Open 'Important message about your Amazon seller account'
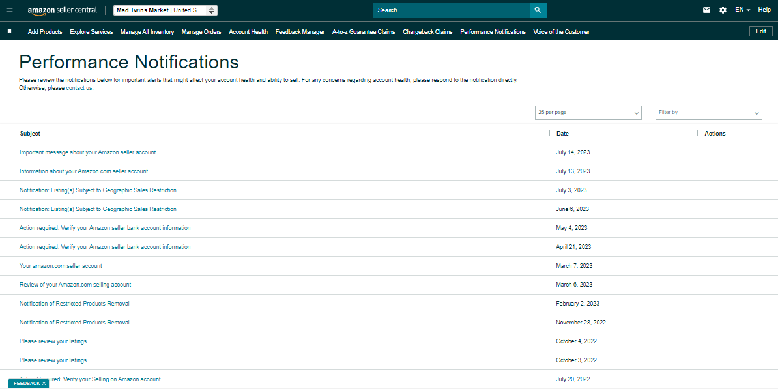Screen dimensions: 778x389 click(87, 152)
